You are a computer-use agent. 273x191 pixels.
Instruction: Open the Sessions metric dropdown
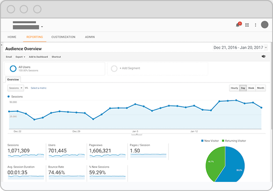coord(15,88)
